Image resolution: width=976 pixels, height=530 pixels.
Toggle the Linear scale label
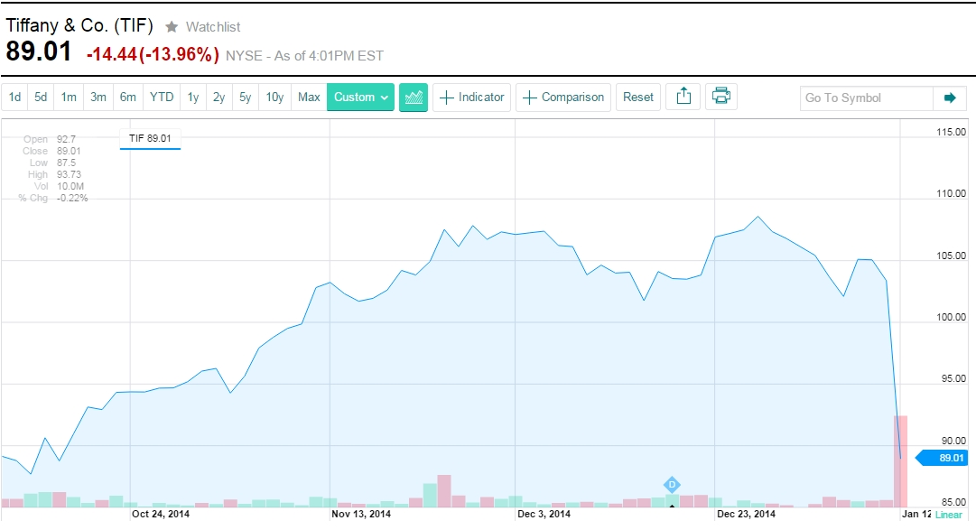949,515
